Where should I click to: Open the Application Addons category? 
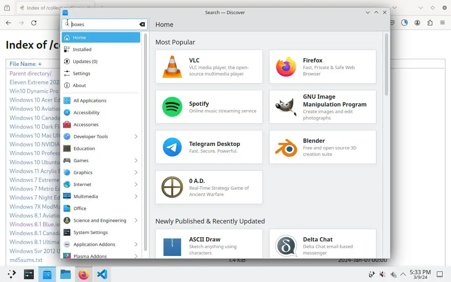[101, 244]
